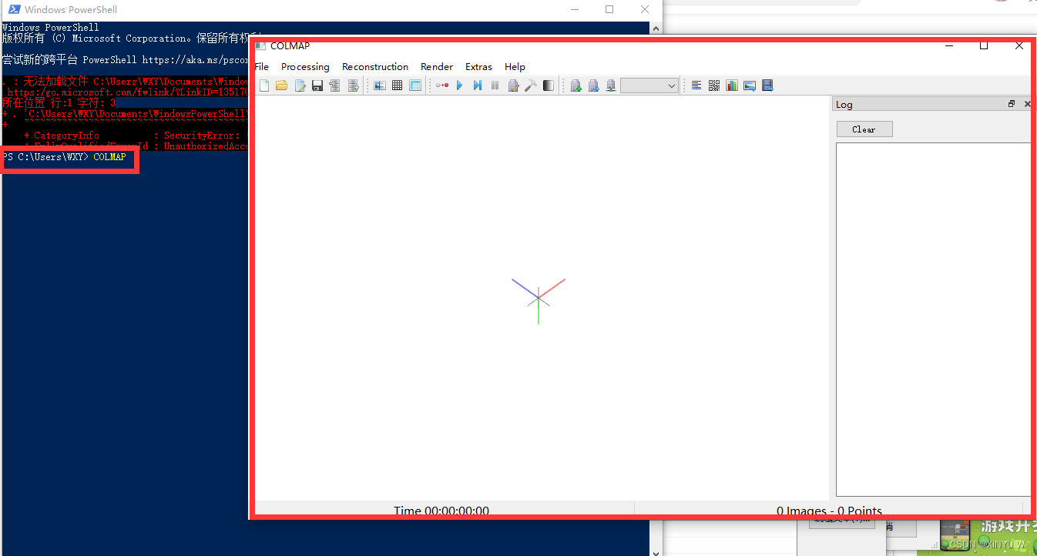The height and width of the screenshot is (556, 1037).
Task: Click the Edit project icon
Action: 300,85
